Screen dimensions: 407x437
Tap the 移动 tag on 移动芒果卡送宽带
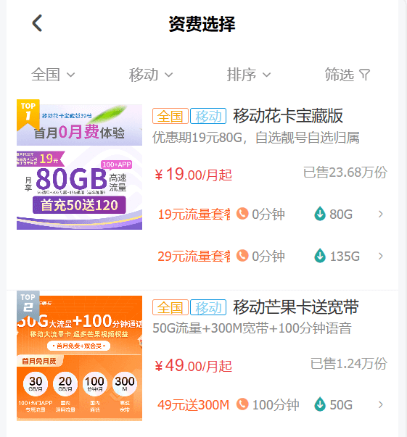pos(208,307)
